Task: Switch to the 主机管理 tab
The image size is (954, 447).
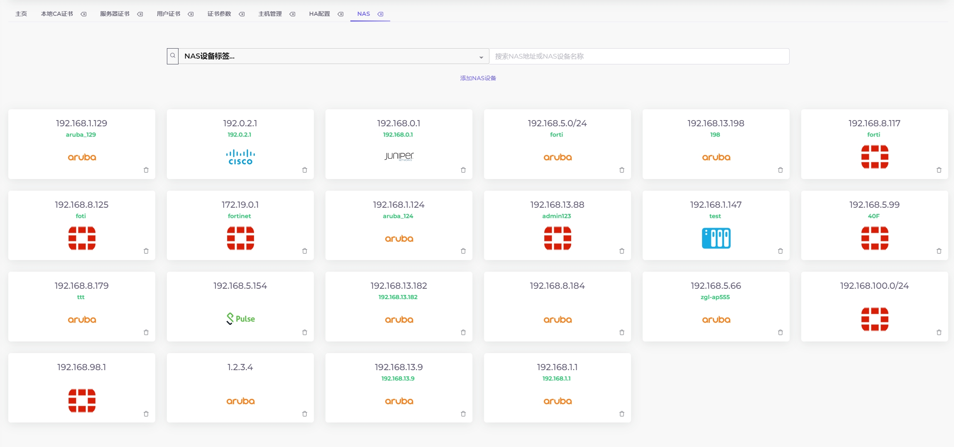Action: pos(270,14)
